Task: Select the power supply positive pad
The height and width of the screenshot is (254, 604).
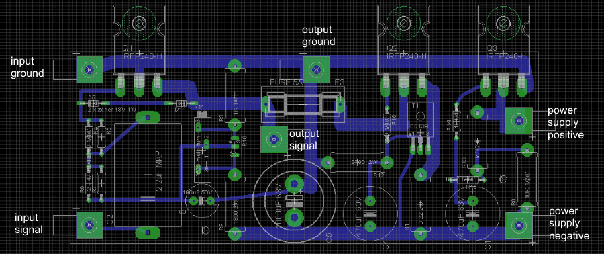Action: (518, 121)
